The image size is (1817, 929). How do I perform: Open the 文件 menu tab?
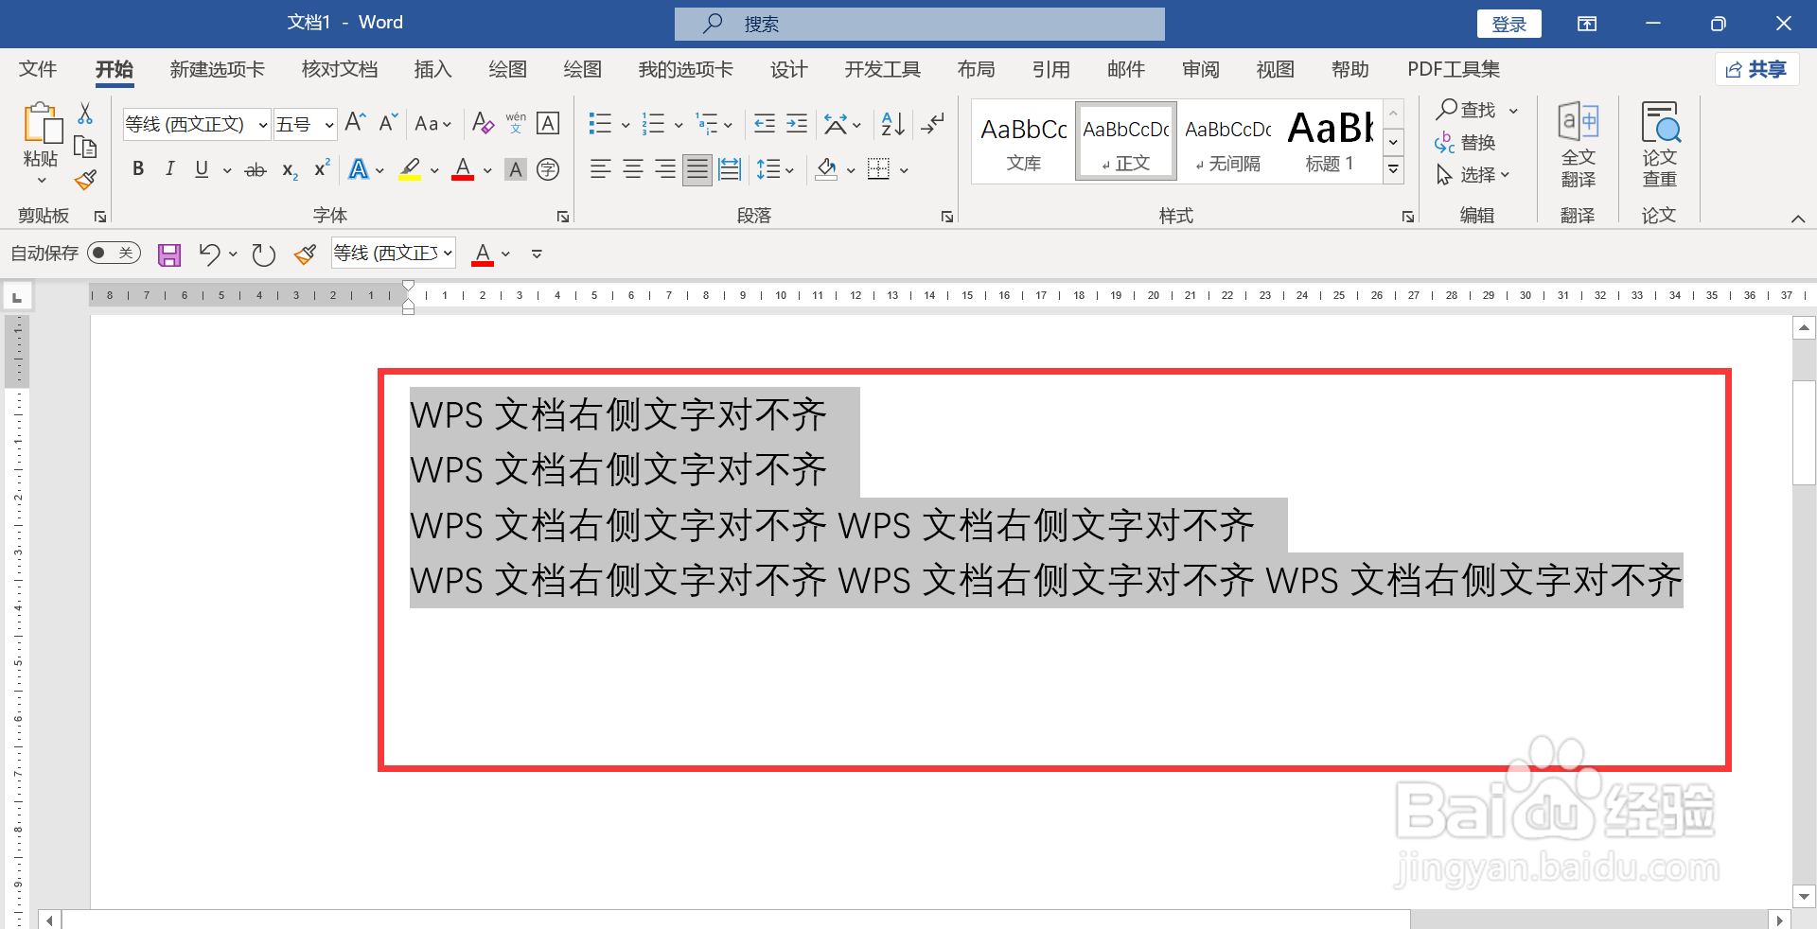[38, 69]
